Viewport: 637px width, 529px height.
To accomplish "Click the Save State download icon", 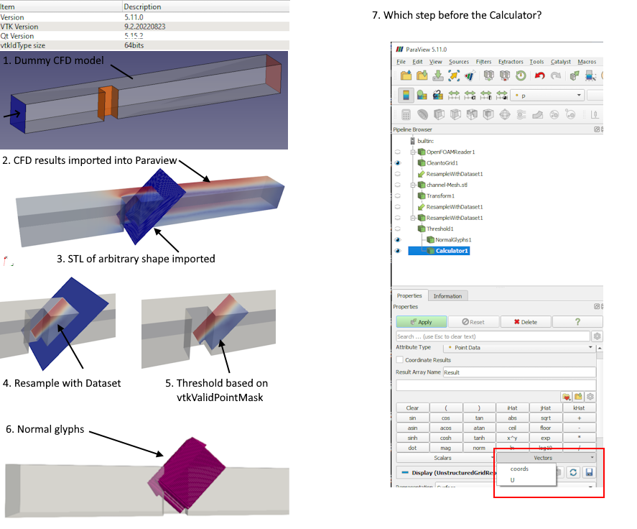I will (437, 75).
